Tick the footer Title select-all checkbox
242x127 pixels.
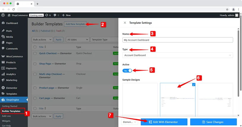coord(35,109)
